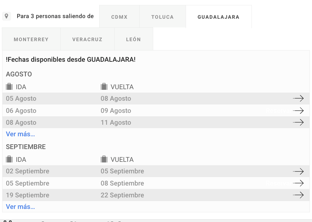Click arrow for 05 Septiembre departure row
The width and height of the screenshot is (312, 222).
(298, 183)
